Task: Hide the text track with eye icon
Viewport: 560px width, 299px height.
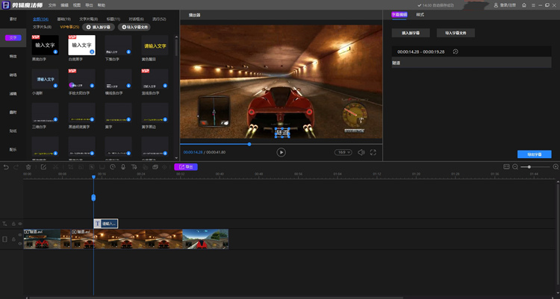Action: click(x=20, y=224)
